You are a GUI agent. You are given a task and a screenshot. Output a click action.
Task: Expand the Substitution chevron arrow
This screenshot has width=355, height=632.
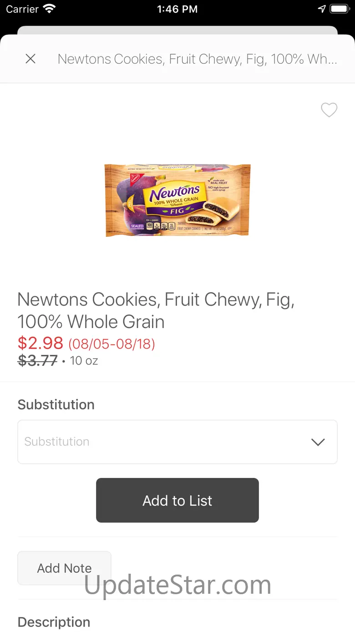318,442
